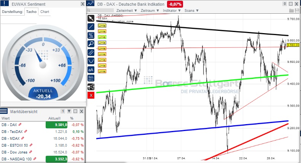
Task: Click the +100 label on the sentiment gauge
Action: tap(55, 80)
